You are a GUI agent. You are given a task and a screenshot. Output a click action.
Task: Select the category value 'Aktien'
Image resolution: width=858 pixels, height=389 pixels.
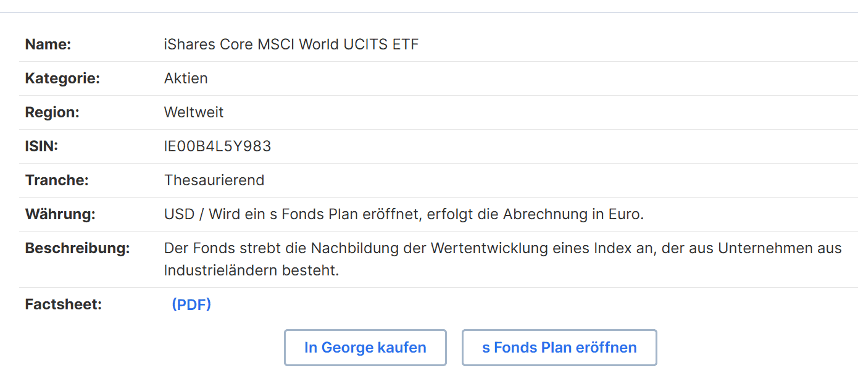coord(186,78)
